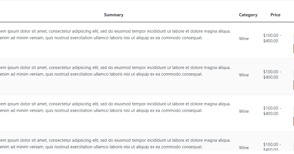
Task: Sort table by Summary column header
Action: [x=114, y=15]
